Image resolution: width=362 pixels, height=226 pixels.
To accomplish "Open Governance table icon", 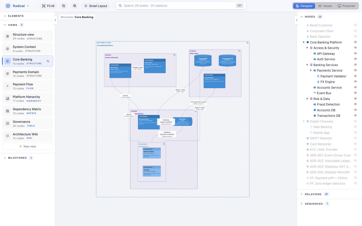I will click(x=8, y=124).
